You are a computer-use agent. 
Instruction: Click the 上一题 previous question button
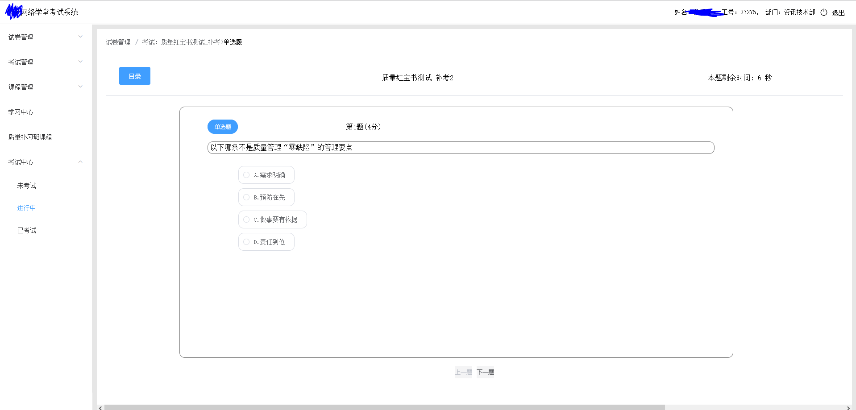(x=463, y=372)
